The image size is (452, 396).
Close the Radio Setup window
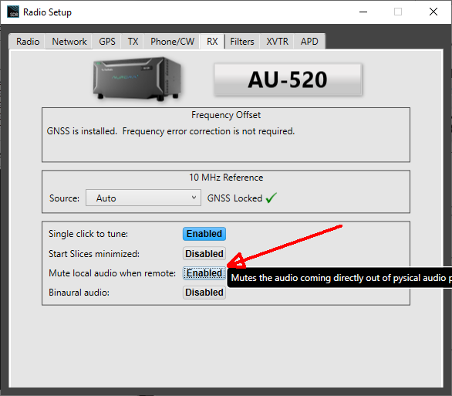coord(433,12)
